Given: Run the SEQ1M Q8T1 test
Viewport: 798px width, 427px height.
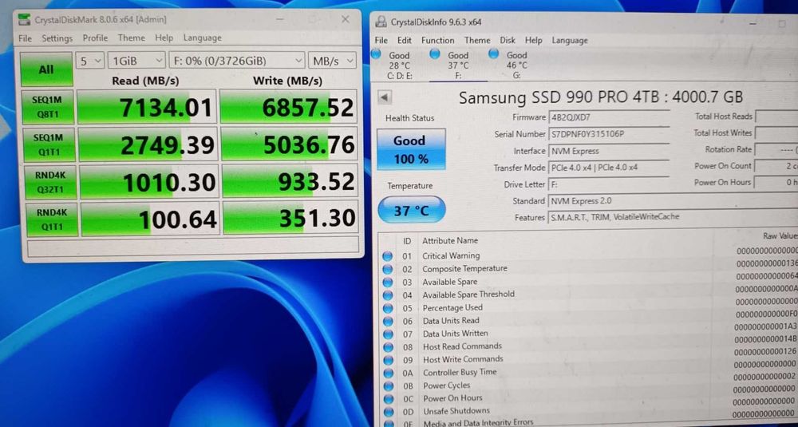Looking at the screenshot, I should click(x=47, y=107).
